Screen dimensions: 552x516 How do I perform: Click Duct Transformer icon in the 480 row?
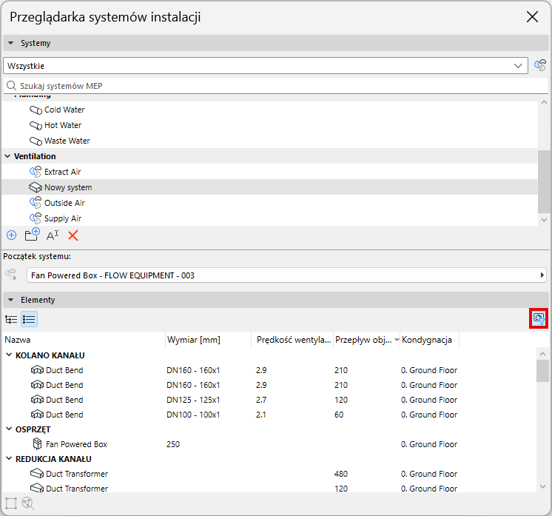37,473
